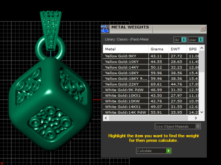Select the White Gold:10KW row
The image size is (221, 165).
151,101
